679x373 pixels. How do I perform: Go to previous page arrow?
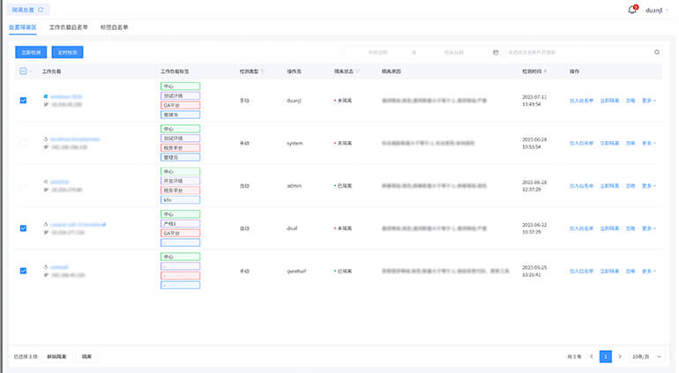coord(591,356)
